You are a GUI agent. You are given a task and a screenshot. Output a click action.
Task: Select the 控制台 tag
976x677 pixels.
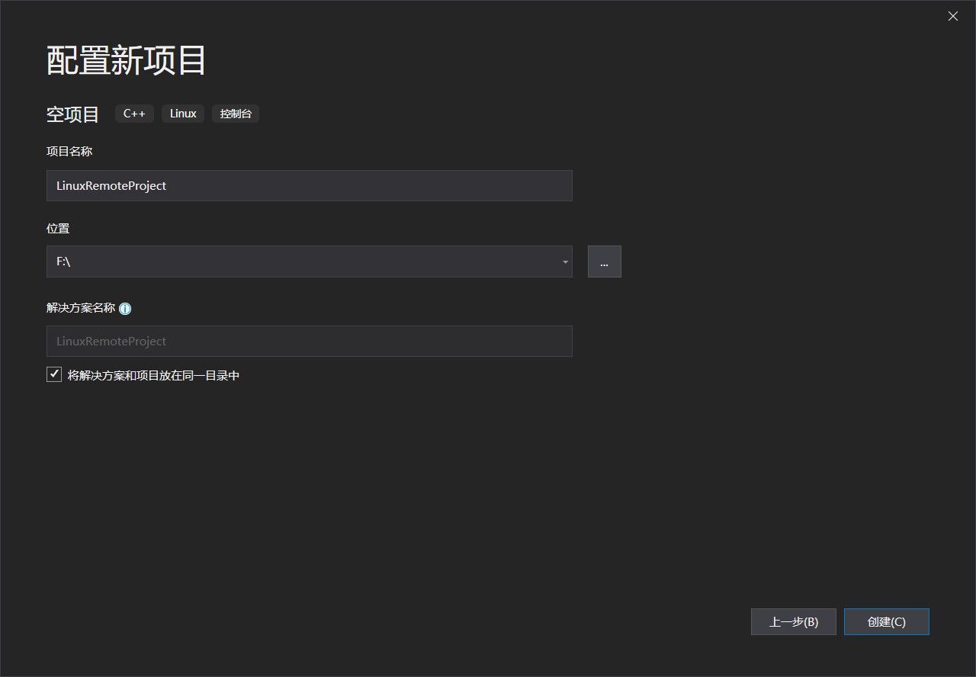236,113
